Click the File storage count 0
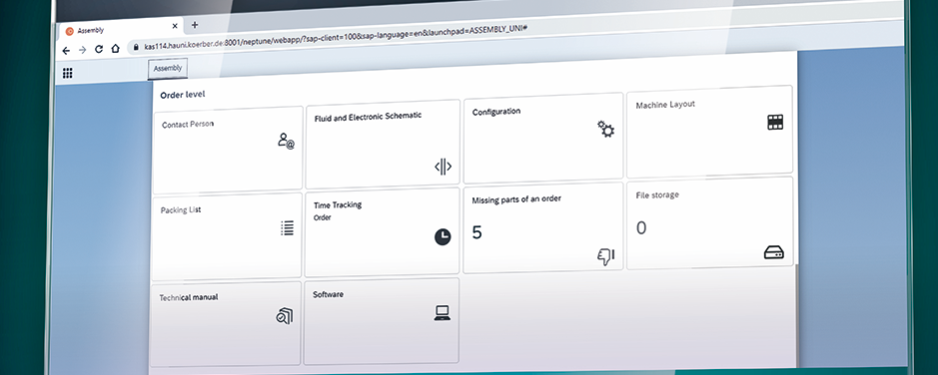This screenshot has width=938, height=375. [641, 228]
